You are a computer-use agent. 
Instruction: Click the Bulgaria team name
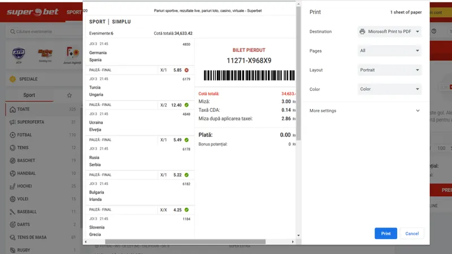pos(97,192)
